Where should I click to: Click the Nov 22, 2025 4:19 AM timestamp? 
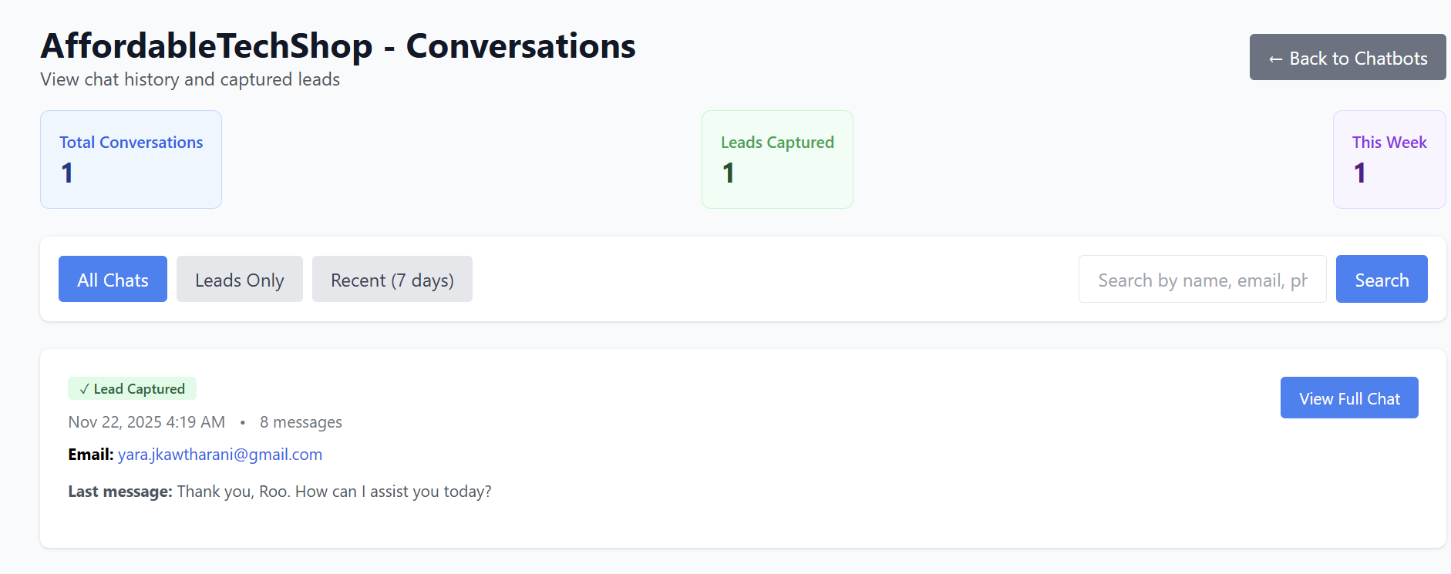146,422
